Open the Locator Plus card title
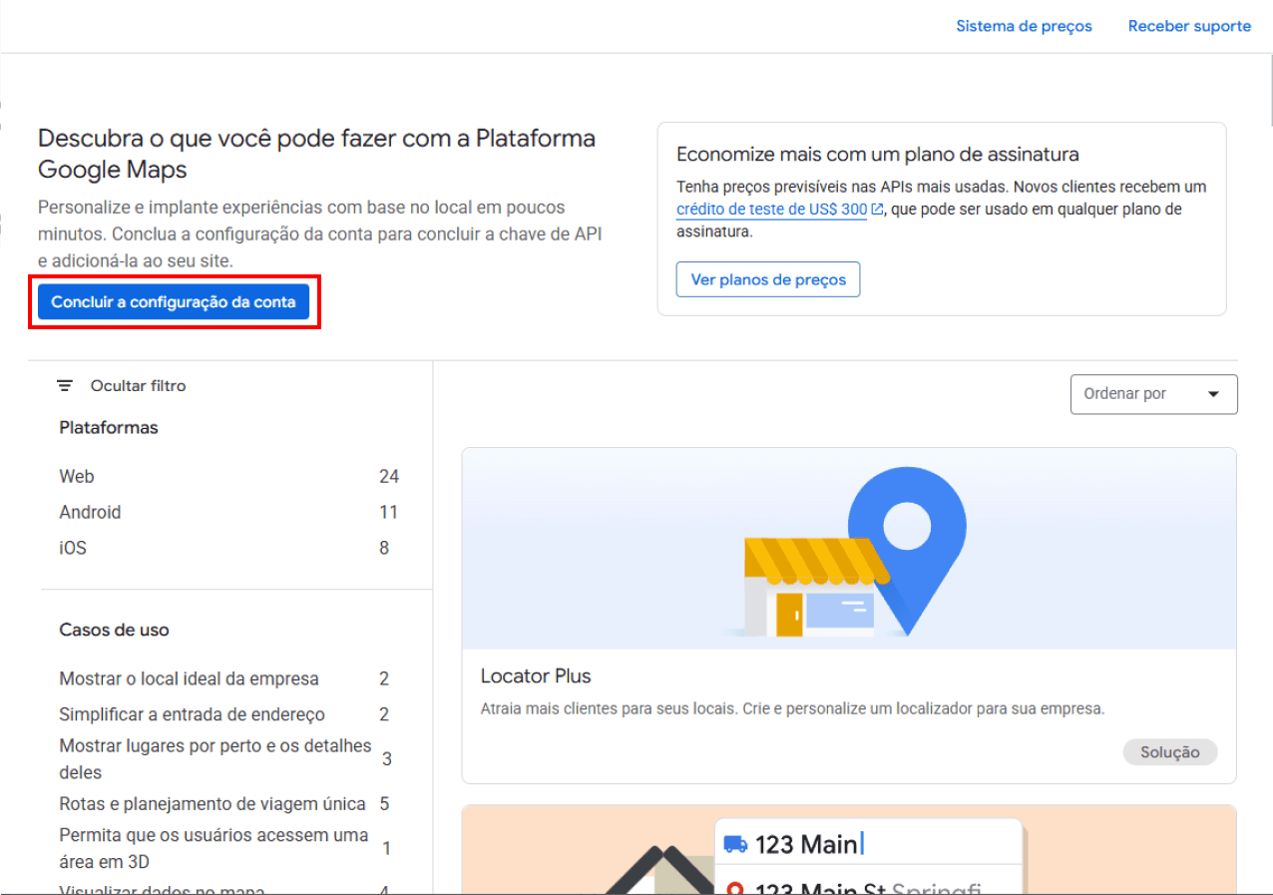 [x=536, y=676]
